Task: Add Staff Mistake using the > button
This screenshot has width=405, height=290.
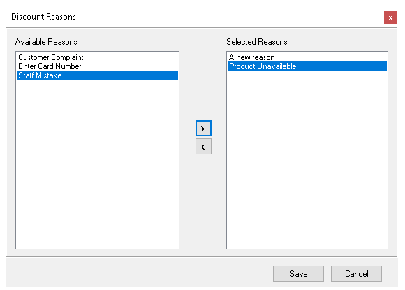Action: 203,128
